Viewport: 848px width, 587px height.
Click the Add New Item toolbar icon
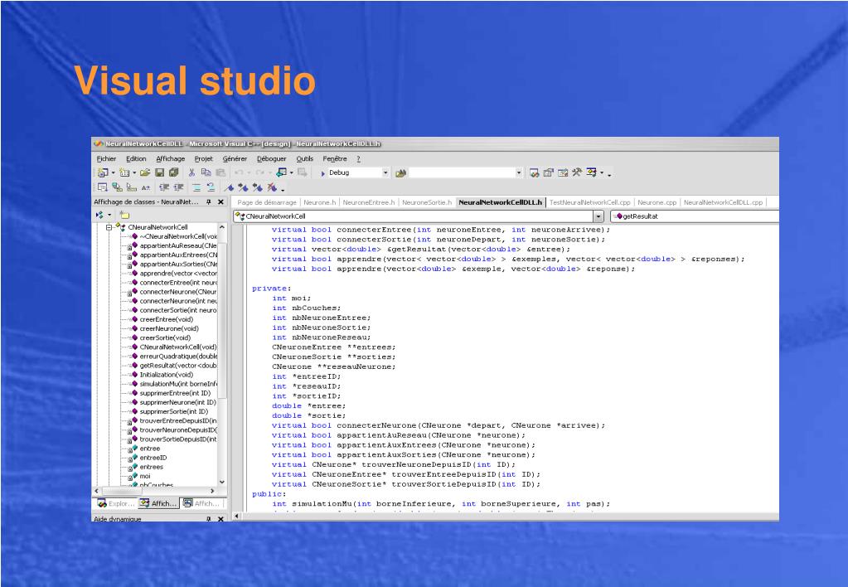[x=124, y=172]
